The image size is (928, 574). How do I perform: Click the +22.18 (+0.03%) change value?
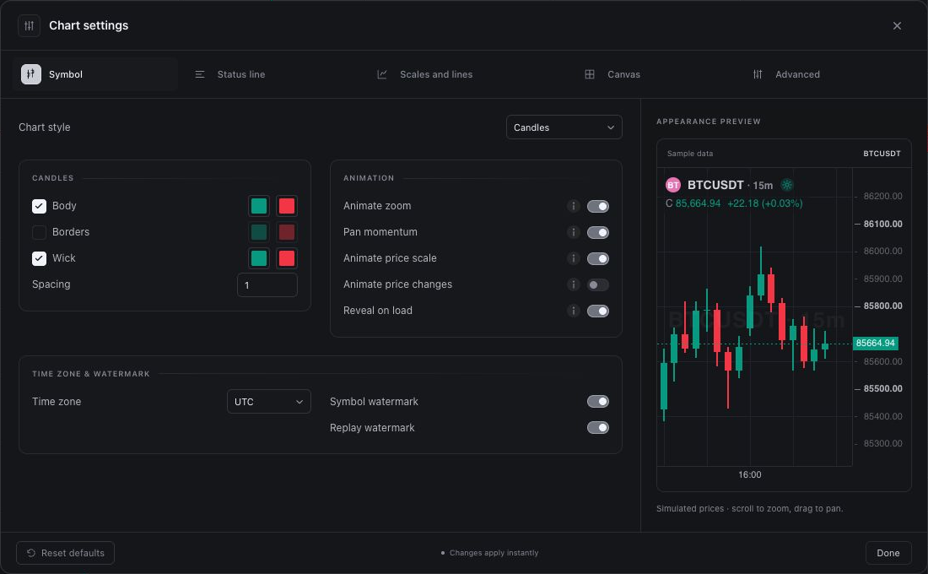[764, 203]
